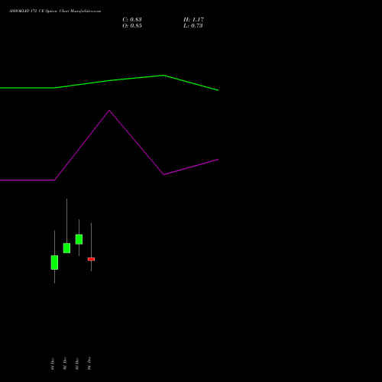Click the peak of the green indicator line
382x382 pixels.
163,76
